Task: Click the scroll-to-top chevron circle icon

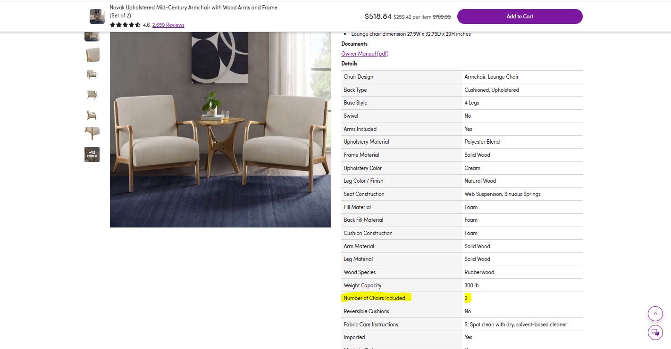Action: click(x=655, y=314)
